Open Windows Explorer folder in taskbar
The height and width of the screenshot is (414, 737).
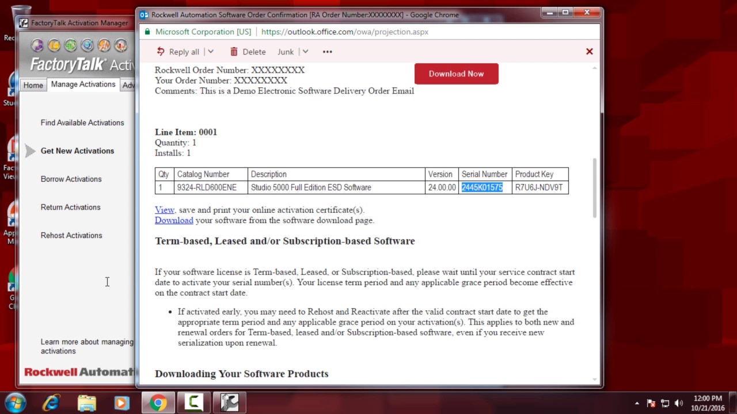(x=87, y=403)
